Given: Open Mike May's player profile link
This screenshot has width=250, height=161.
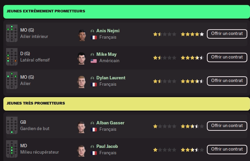Looking at the screenshot, I should coord(106,54).
